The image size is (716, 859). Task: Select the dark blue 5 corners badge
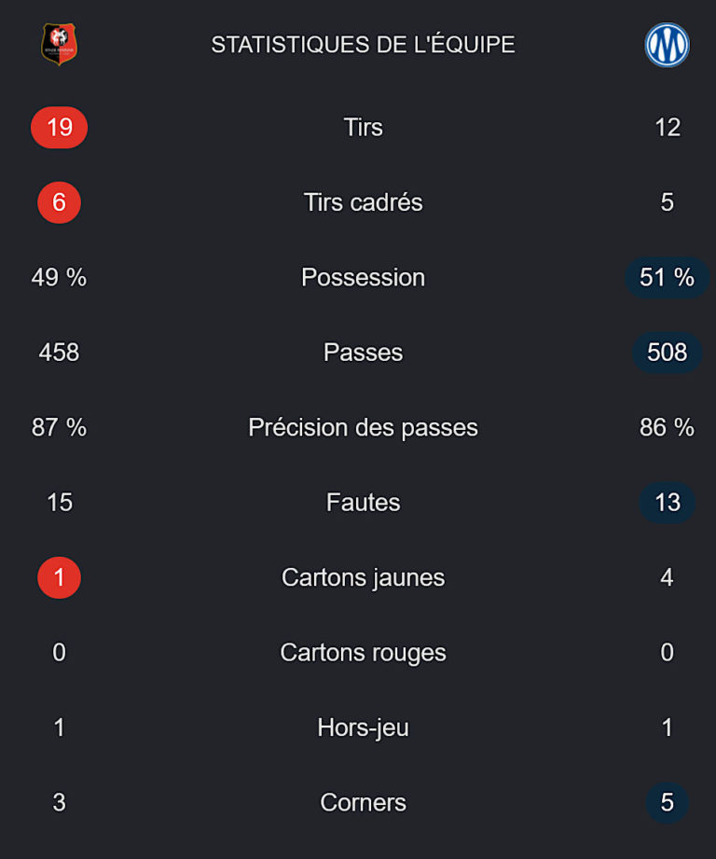click(667, 803)
